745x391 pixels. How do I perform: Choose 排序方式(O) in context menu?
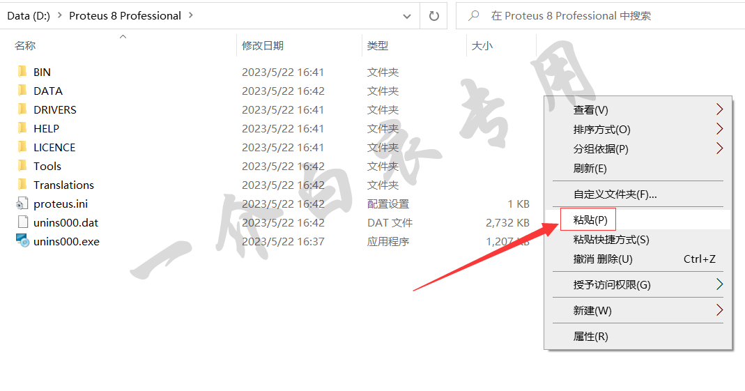click(x=638, y=129)
